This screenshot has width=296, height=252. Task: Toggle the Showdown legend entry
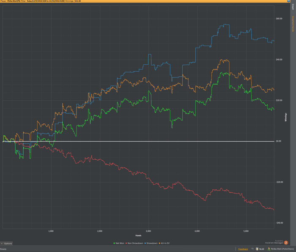151,243
